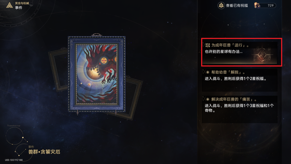
Task: Click the event title 兽群·贪饕灾厄
Action: pos(44,152)
